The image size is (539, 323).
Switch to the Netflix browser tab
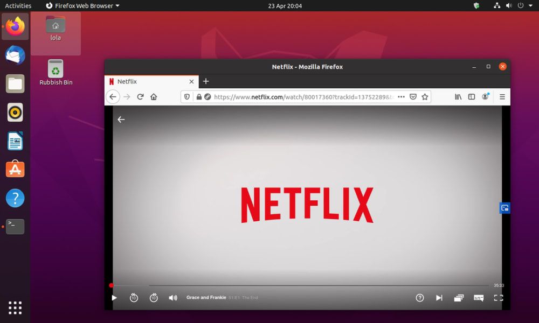point(128,81)
